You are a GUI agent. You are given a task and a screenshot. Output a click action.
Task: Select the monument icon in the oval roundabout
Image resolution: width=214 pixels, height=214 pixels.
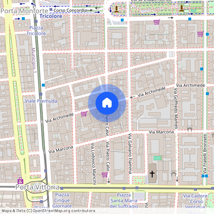(117, 9)
